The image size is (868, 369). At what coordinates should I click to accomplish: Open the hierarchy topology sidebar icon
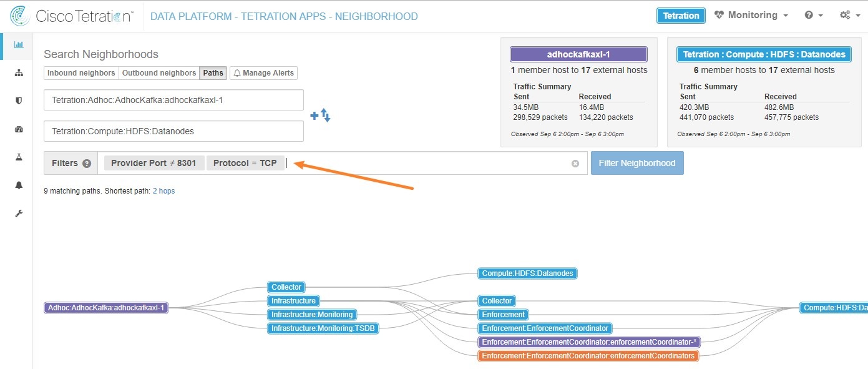point(19,73)
